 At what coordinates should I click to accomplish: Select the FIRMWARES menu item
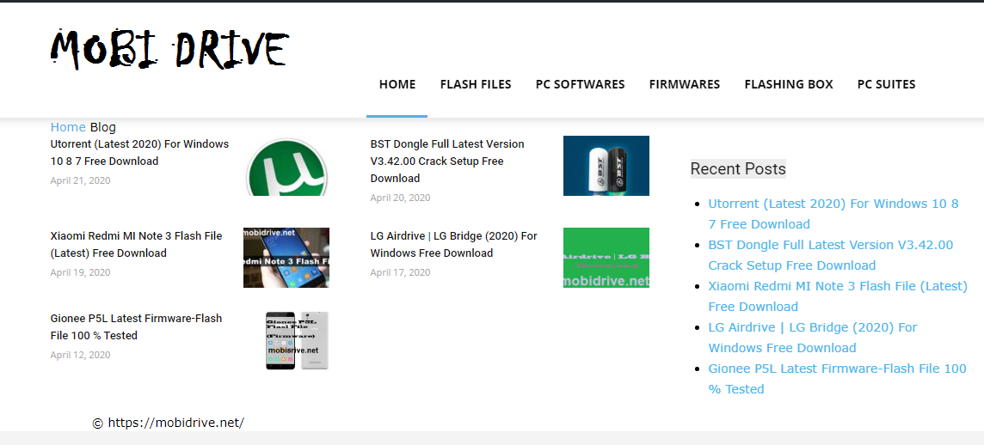point(685,84)
